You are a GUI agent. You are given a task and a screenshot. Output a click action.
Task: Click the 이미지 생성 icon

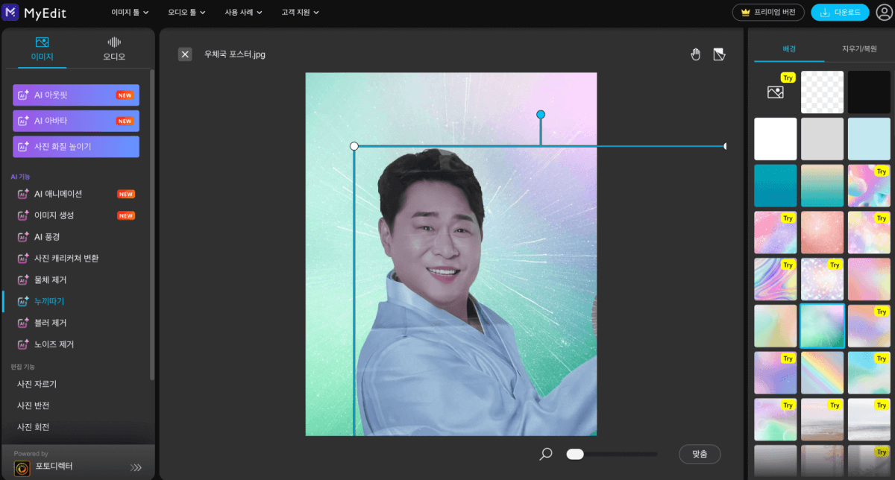[x=23, y=215]
